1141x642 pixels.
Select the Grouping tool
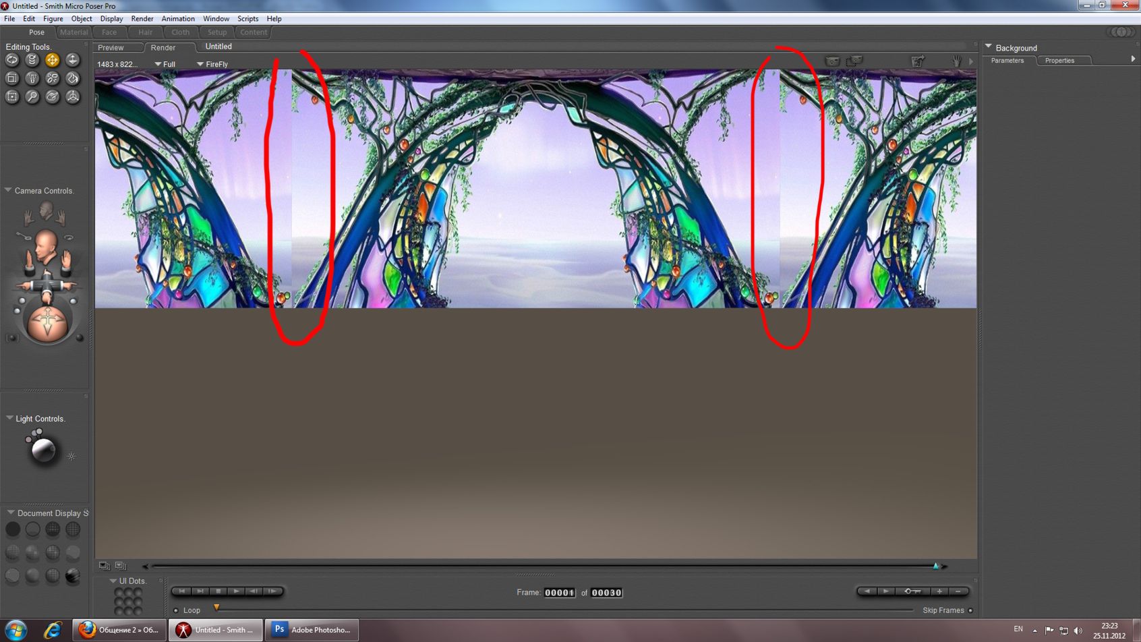point(12,96)
